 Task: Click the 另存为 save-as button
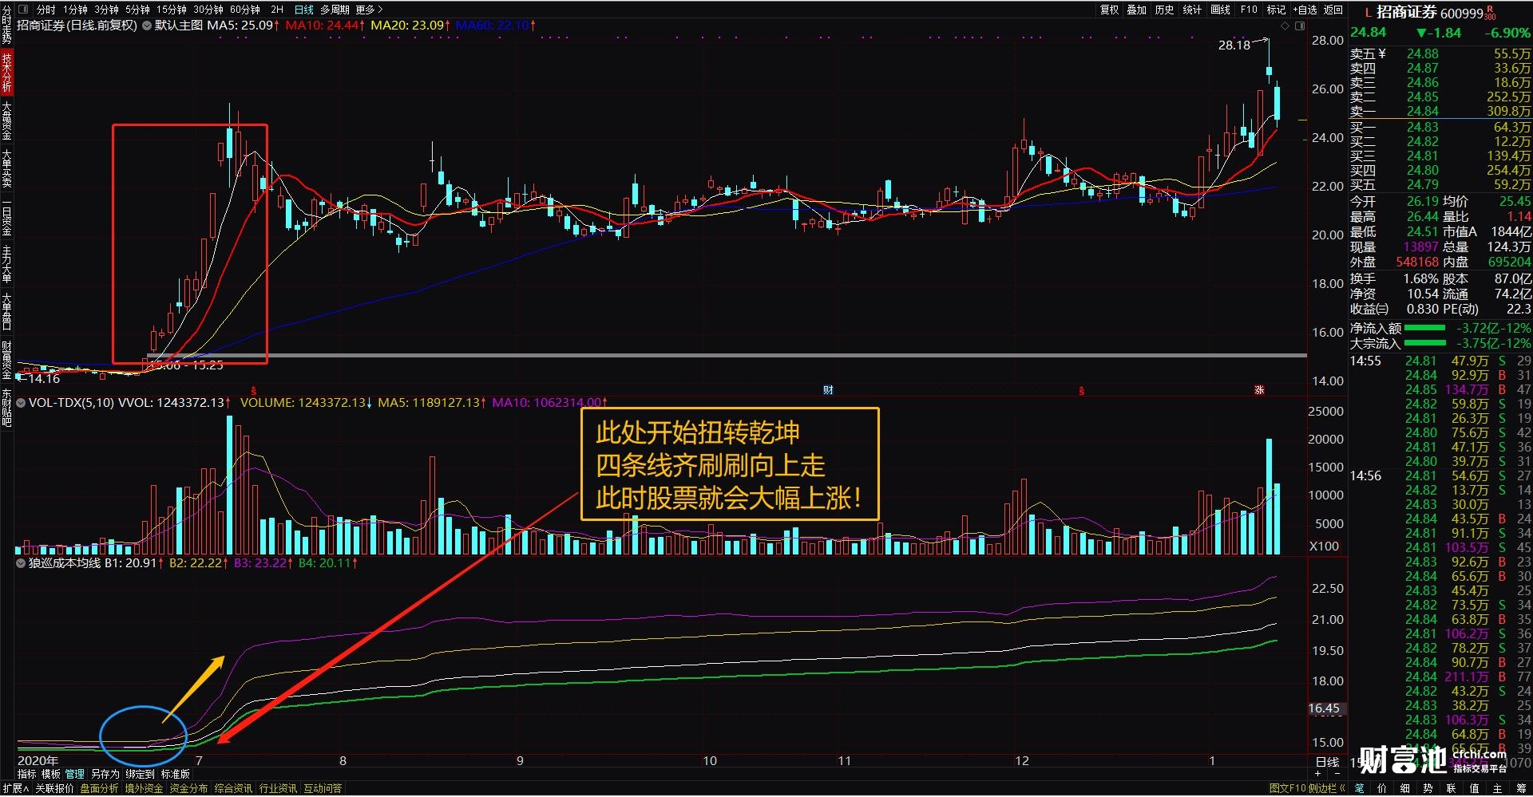105,774
